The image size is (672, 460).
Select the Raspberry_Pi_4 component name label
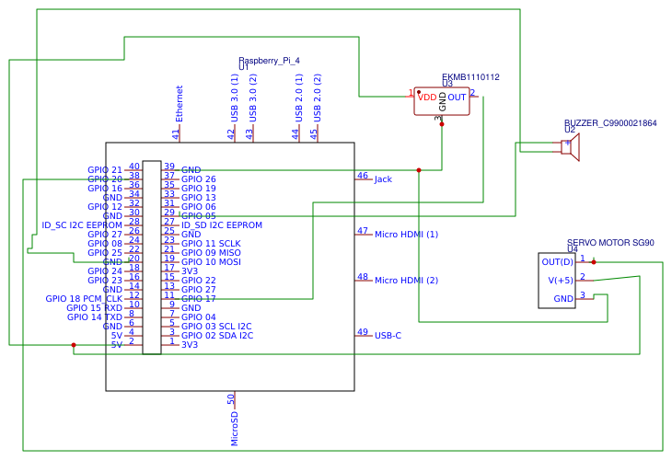click(269, 61)
